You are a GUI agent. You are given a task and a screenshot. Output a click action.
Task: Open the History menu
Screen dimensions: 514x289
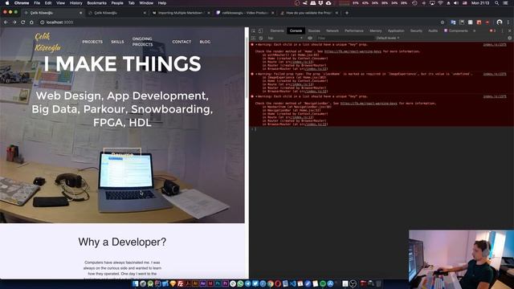click(75, 3)
